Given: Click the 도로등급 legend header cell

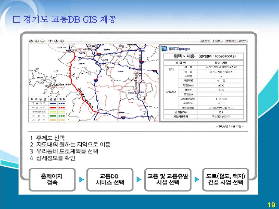Looking at the screenshot, I should point(38,99).
